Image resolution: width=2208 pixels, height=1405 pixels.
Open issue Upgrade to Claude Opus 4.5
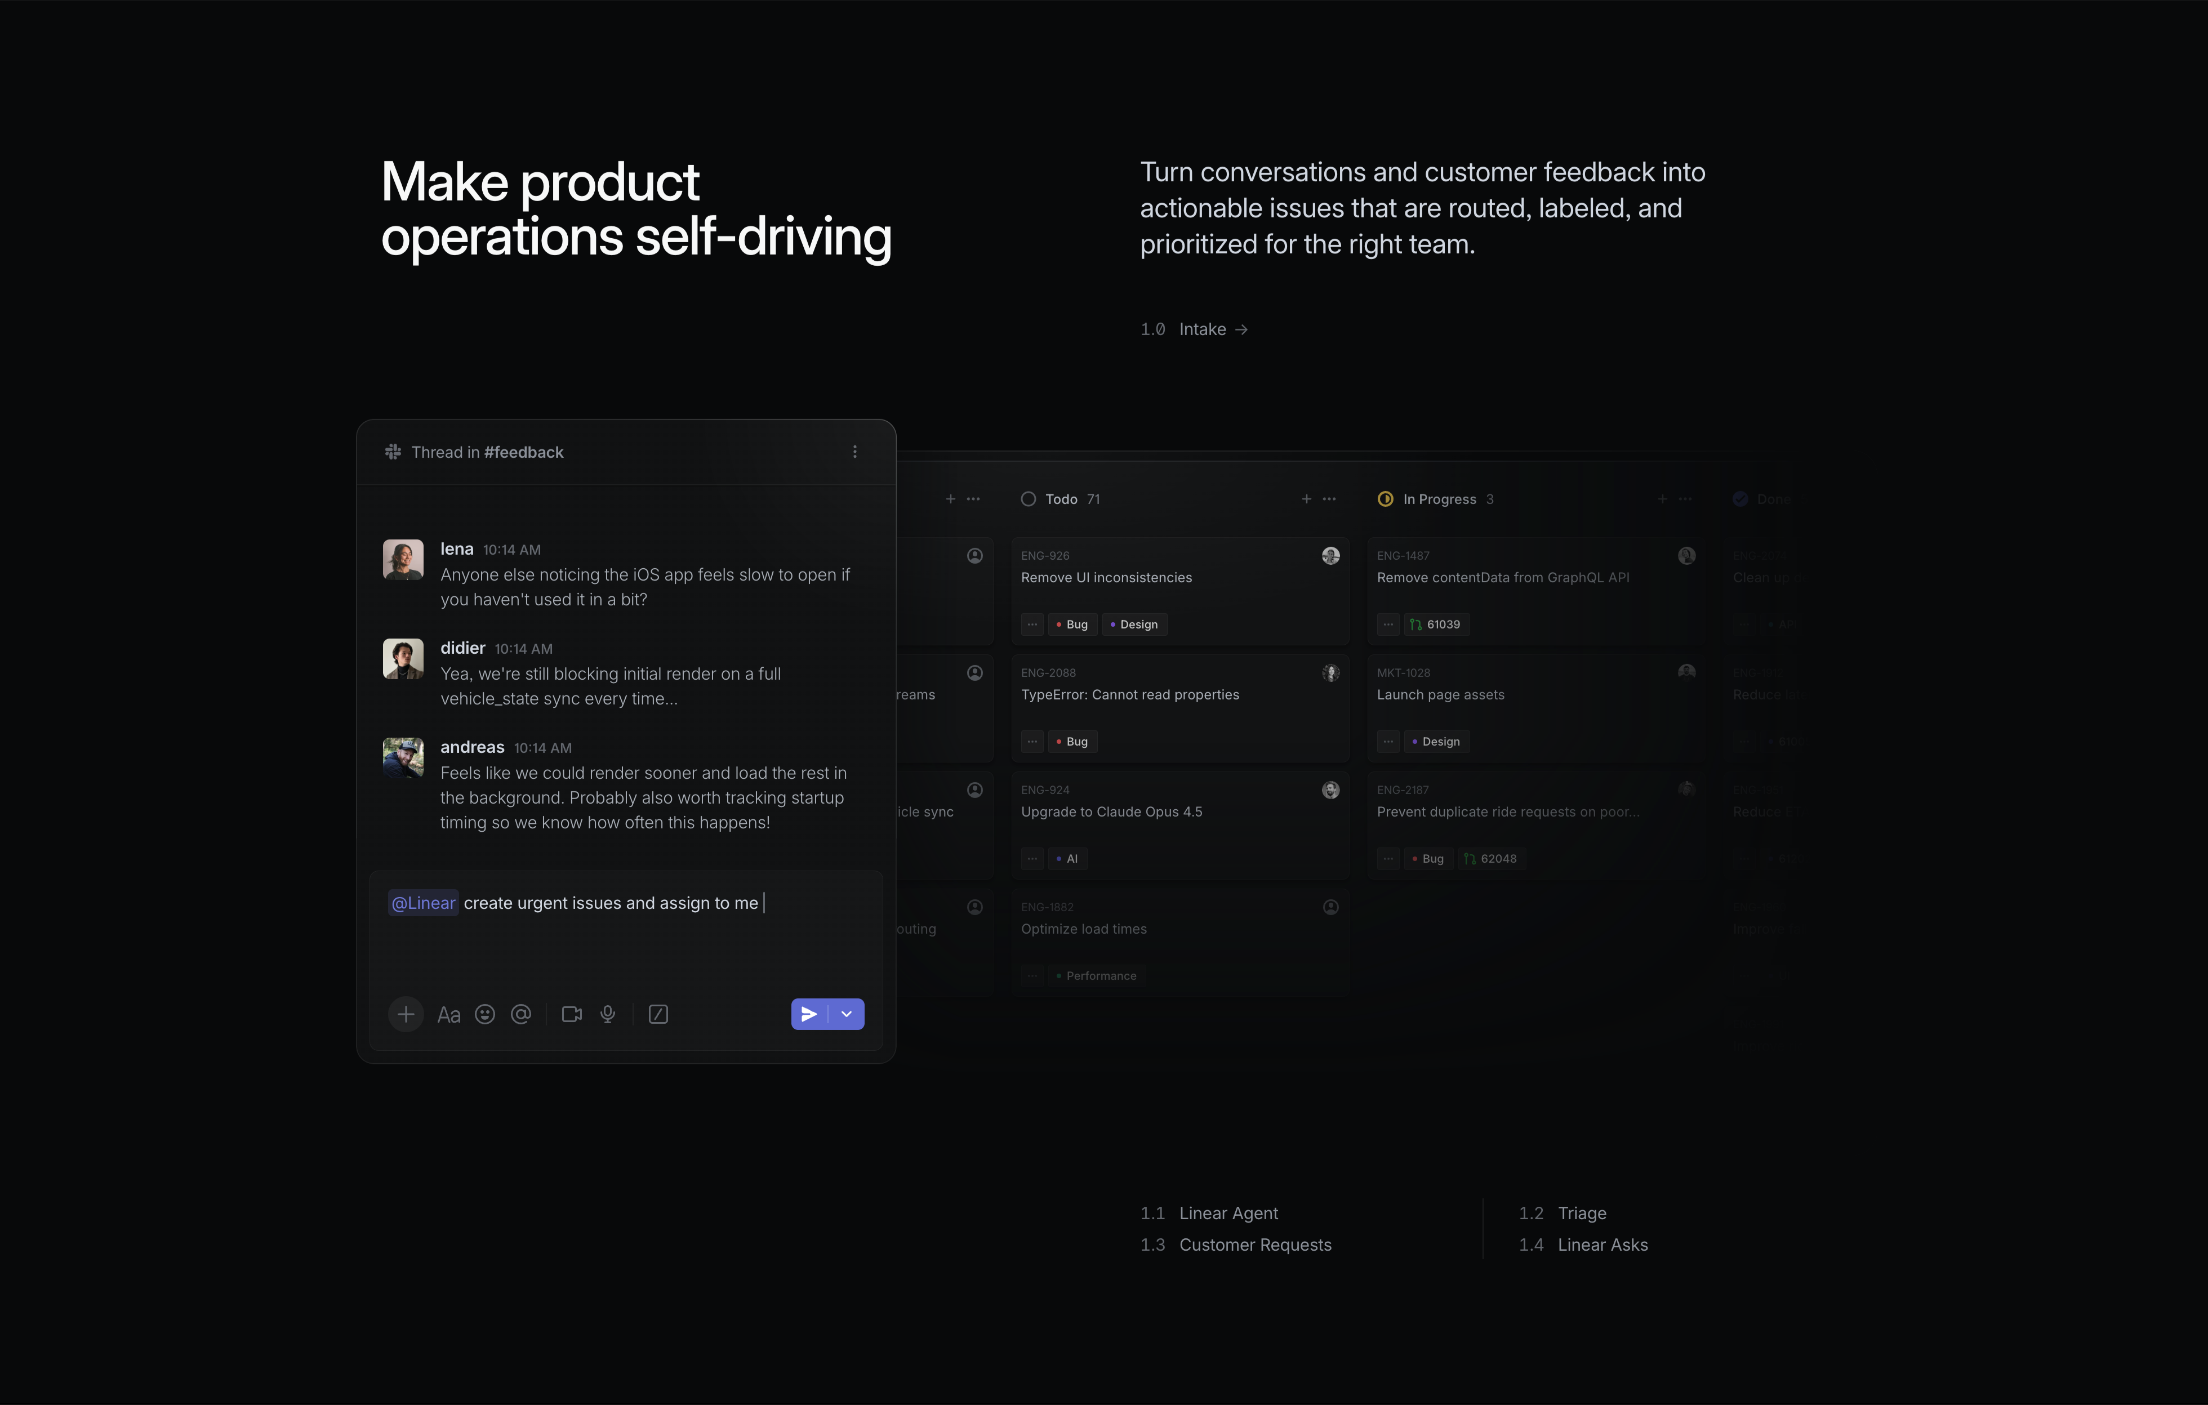(1179, 825)
